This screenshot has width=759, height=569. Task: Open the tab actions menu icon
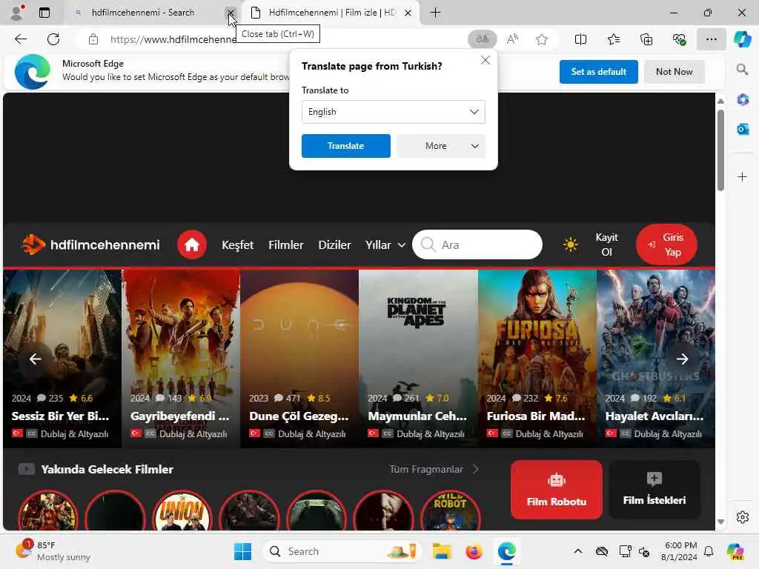point(44,13)
